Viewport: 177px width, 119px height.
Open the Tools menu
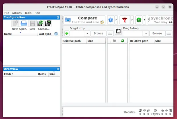coord(28,13)
